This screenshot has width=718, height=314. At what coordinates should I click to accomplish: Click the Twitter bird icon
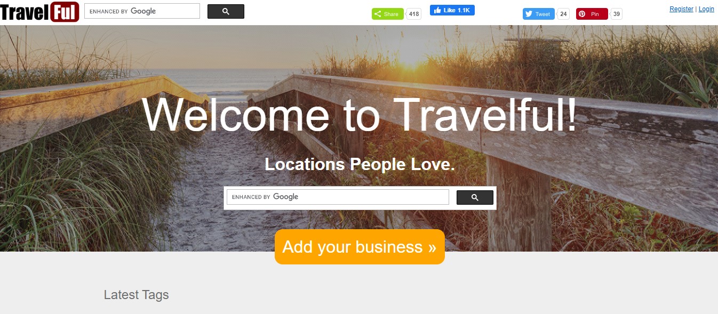point(529,14)
